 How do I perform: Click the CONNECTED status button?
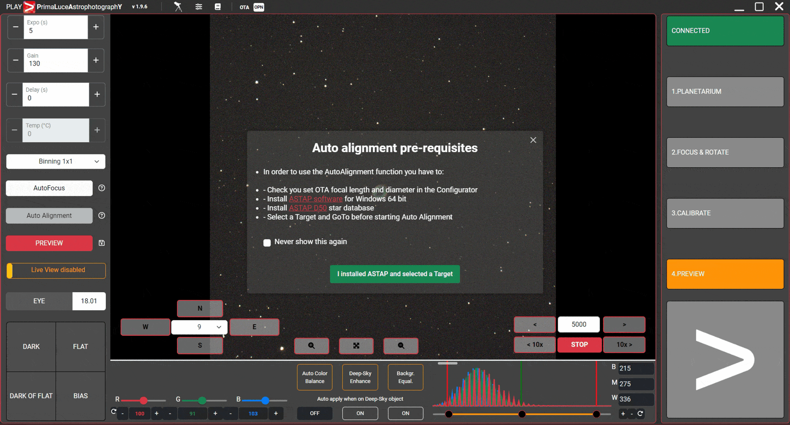point(725,31)
